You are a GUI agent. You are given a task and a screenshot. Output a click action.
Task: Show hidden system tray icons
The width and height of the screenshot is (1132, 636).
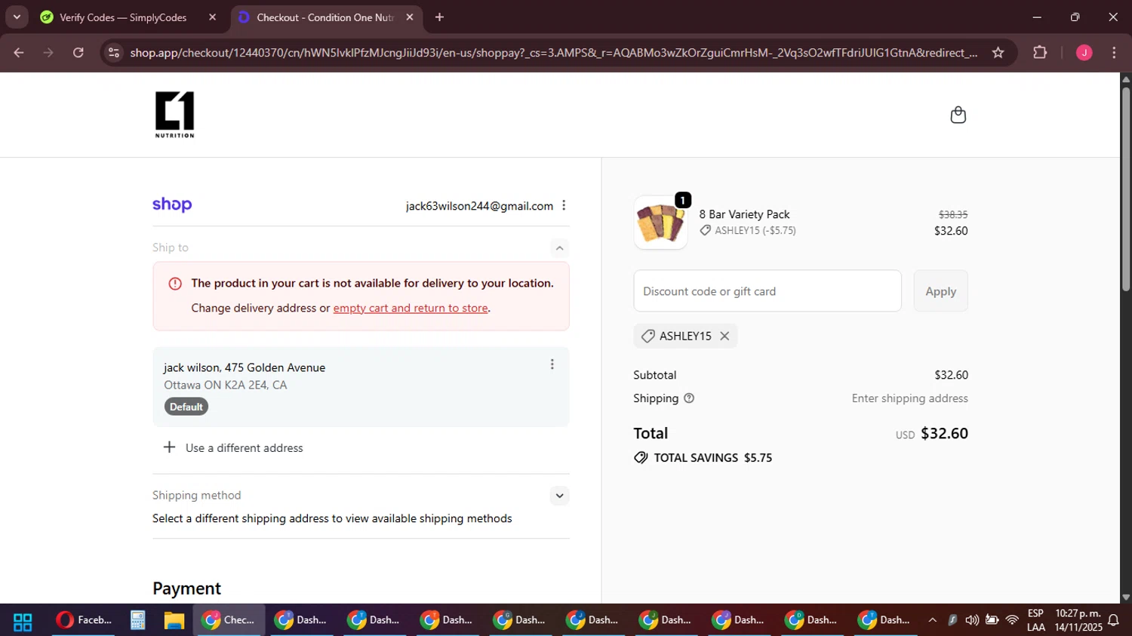[x=932, y=620]
